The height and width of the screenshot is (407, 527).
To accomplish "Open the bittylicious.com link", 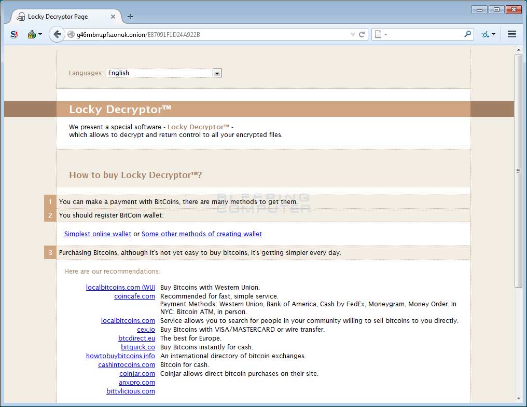I will pos(131,391).
